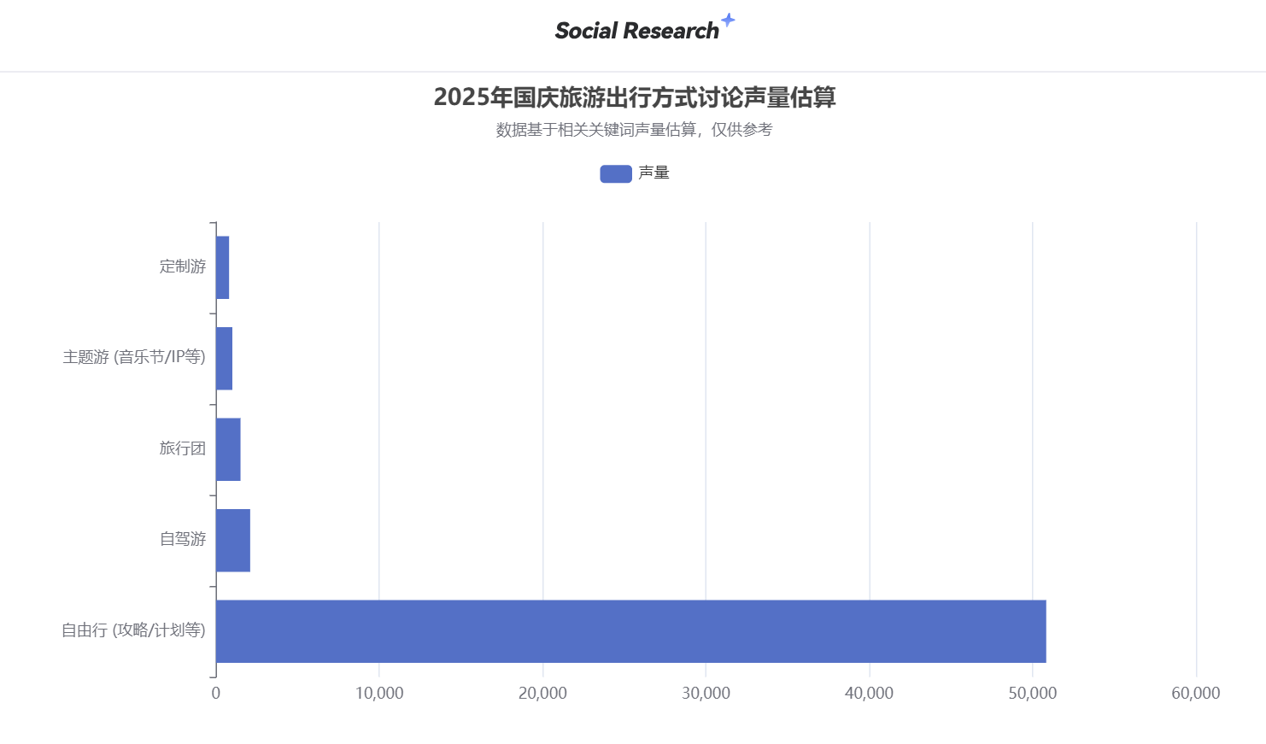Image resolution: width=1266 pixels, height=744 pixels.
Task: Click the 60,000 x-axis tick label
Action: pos(1196,694)
